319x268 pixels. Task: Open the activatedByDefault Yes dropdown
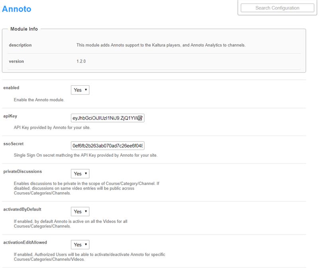pyautogui.click(x=80, y=211)
